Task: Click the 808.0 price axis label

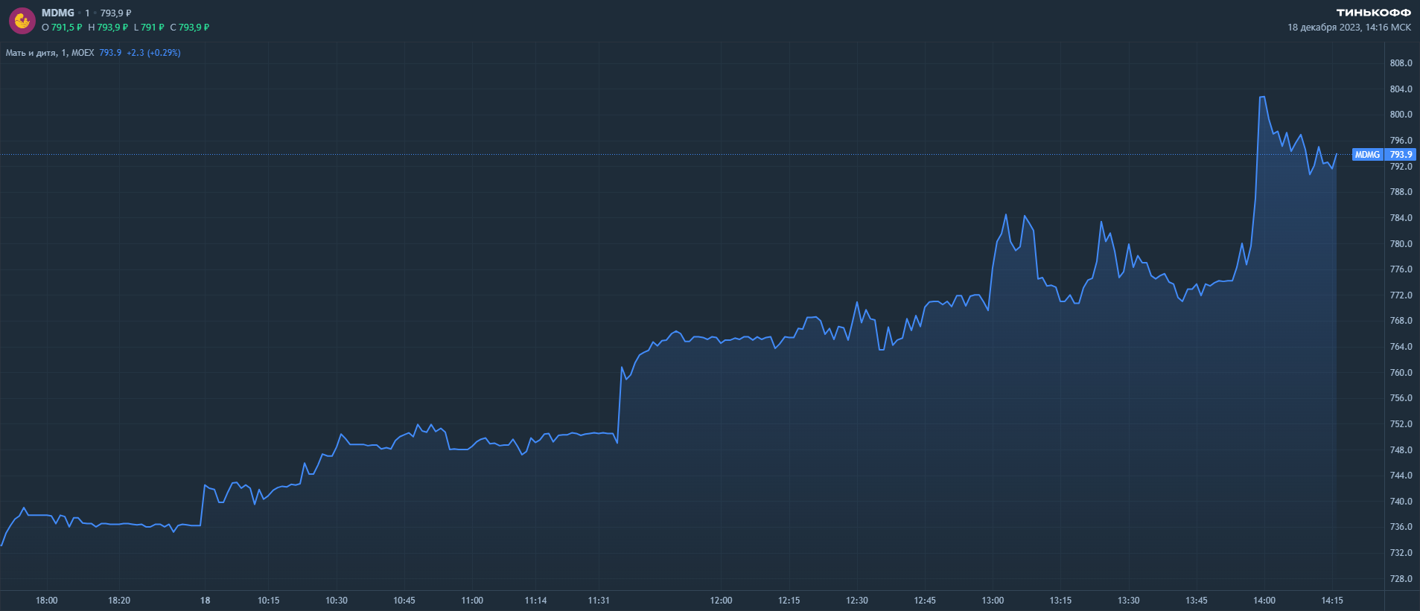Action: tap(1401, 63)
